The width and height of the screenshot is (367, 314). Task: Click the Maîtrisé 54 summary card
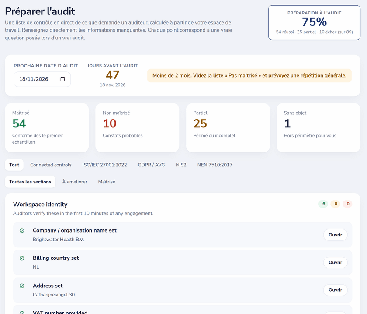pyautogui.click(x=47, y=128)
